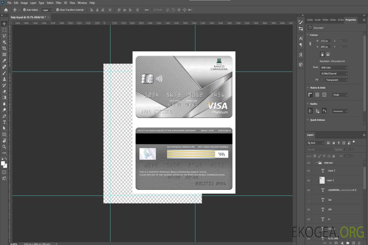Toggle the grid button in Rulers & Grids
Image resolution: width=368 pixels, height=245 pixels.
click(x=317, y=95)
